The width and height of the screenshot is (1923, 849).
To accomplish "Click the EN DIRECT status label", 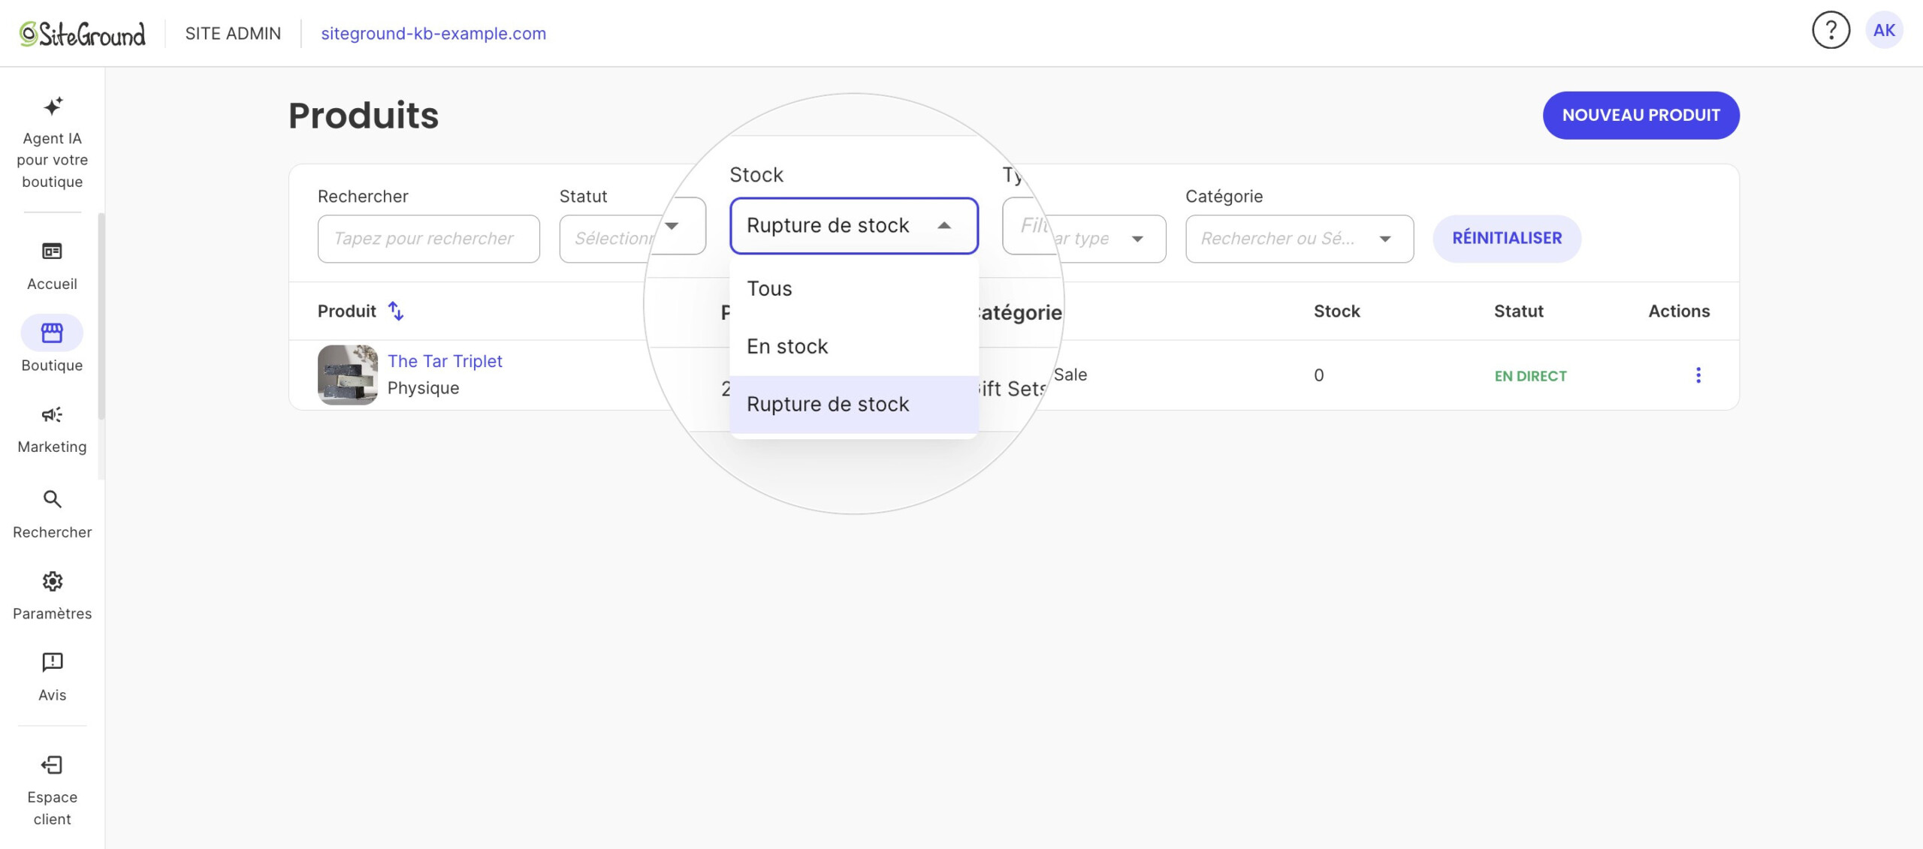I will [x=1530, y=376].
